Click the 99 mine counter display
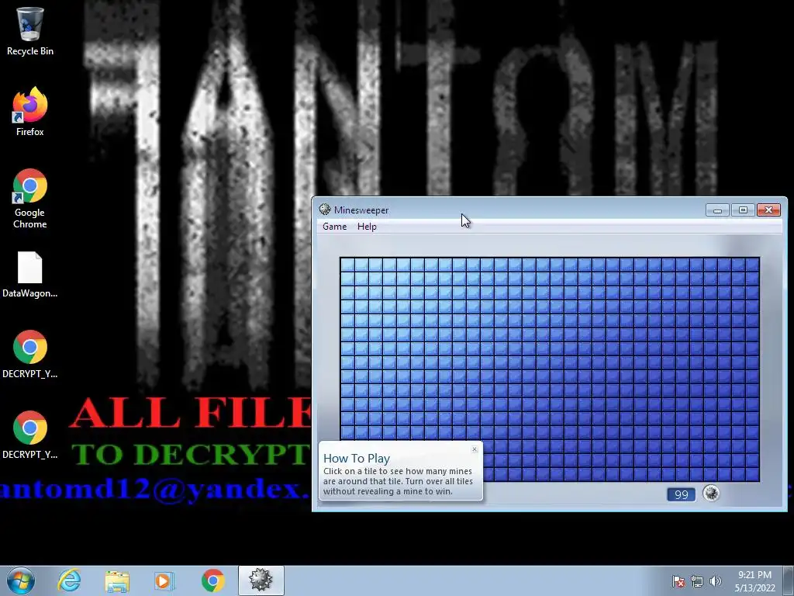This screenshot has height=596, width=794. click(681, 494)
